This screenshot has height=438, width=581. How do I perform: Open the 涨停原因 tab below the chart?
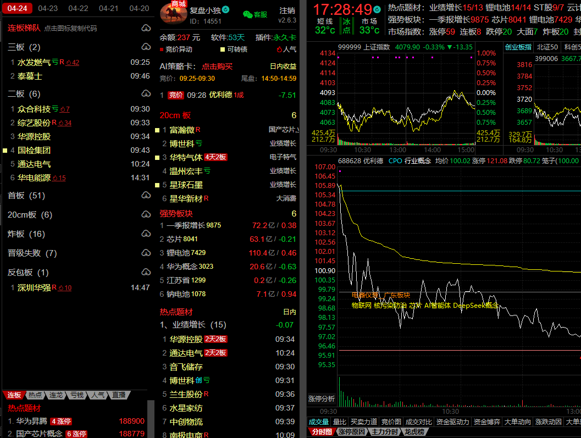click(x=351, y=432)
